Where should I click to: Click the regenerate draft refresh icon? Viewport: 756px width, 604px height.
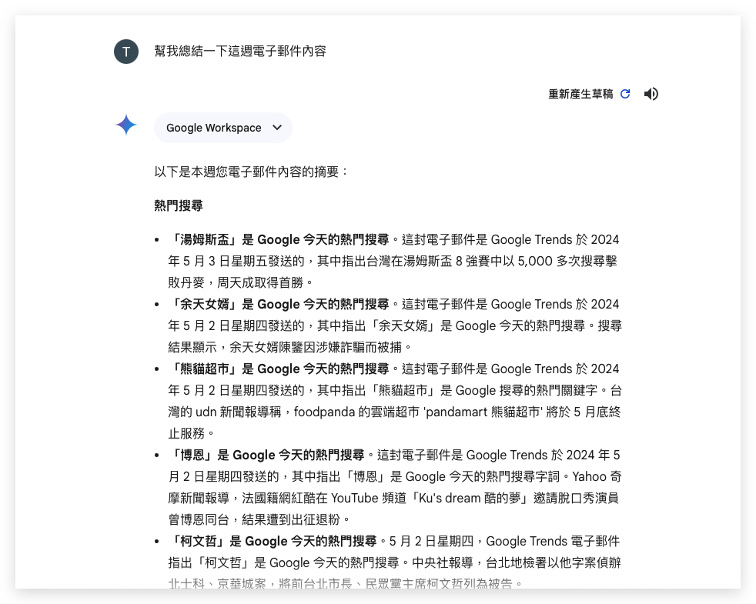(625, 94)
